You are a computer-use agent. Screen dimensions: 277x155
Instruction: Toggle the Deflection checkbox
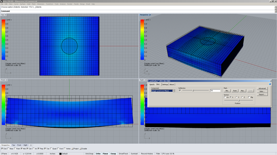180,91
